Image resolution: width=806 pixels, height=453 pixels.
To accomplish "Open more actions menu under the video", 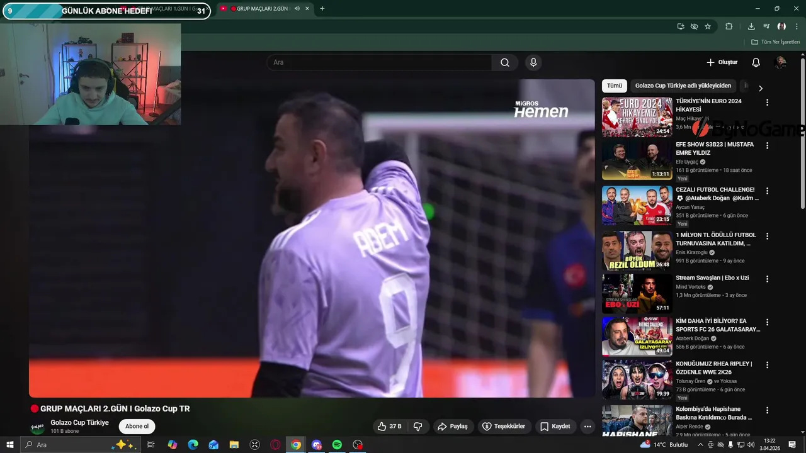I will coord(587,426).
